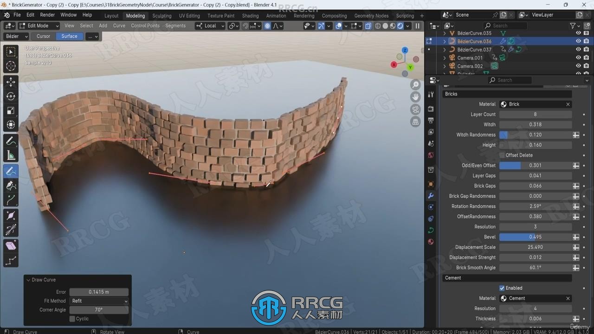Open the Local transform orientation dropdown
Screen dimensions: 594x334
(x=211, y=26)
